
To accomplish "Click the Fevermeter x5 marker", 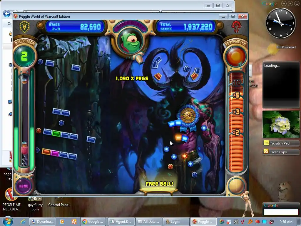I will tap(236, 95).
